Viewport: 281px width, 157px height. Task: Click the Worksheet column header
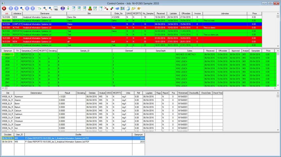coord(183,93)
